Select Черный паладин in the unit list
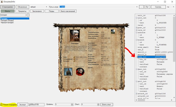Image resolution: width=176 pixels, height=107 pixels. [x=7, y=23]
